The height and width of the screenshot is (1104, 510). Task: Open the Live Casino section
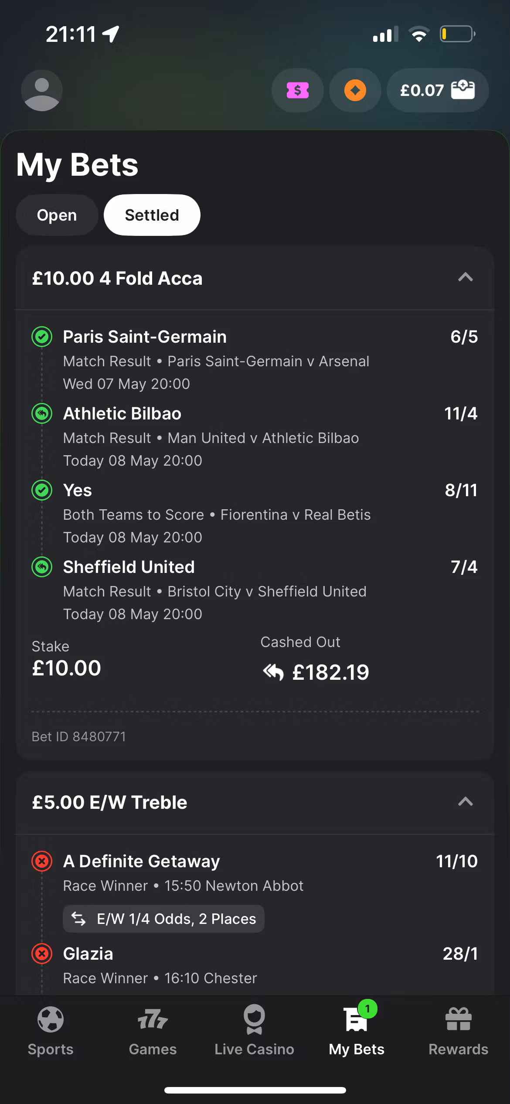click(254, 1030)
